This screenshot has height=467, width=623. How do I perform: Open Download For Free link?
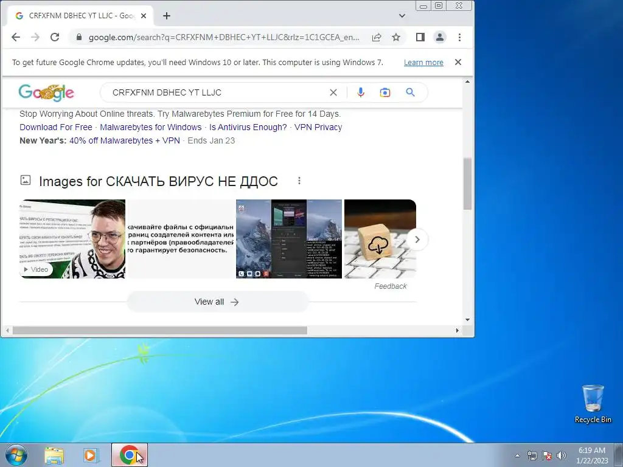pyautogui.click(x=55, y=127)
